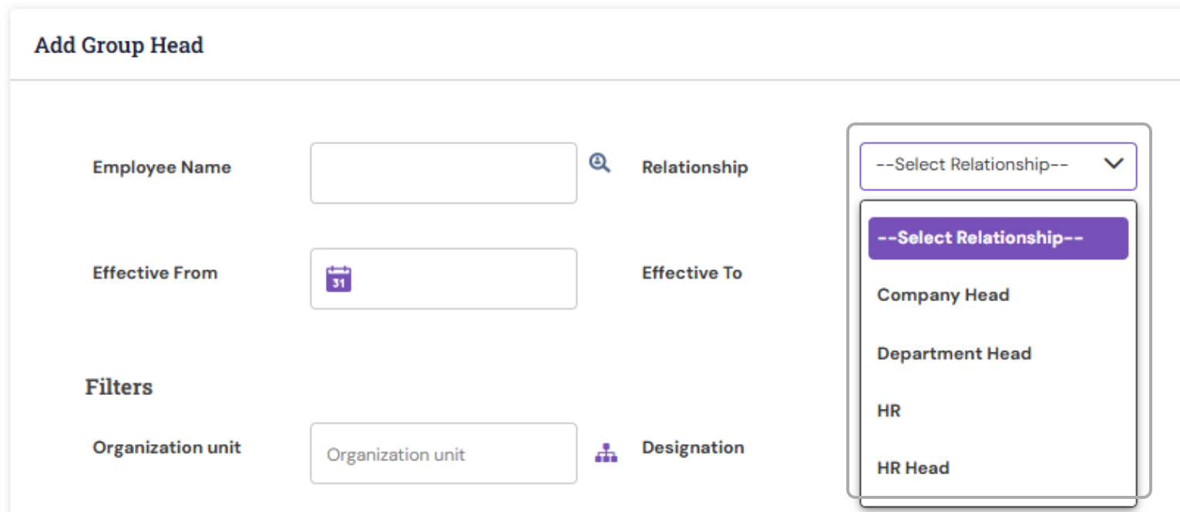The image size is (1180, 512).
Task: Click the Effective From date field
Action: click(443, 279)
